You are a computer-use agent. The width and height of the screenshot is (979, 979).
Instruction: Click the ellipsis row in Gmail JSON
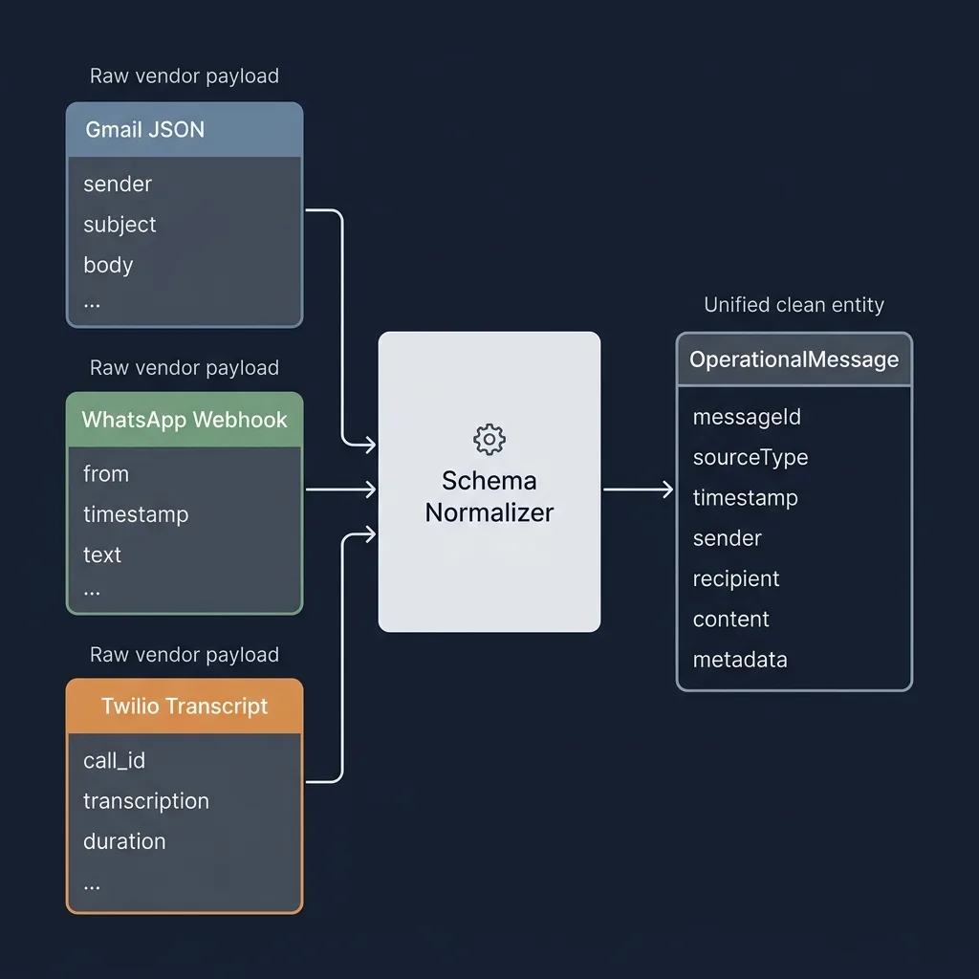(92, 305)
